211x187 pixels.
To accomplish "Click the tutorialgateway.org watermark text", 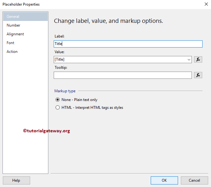I will click(x=46, y=131).
